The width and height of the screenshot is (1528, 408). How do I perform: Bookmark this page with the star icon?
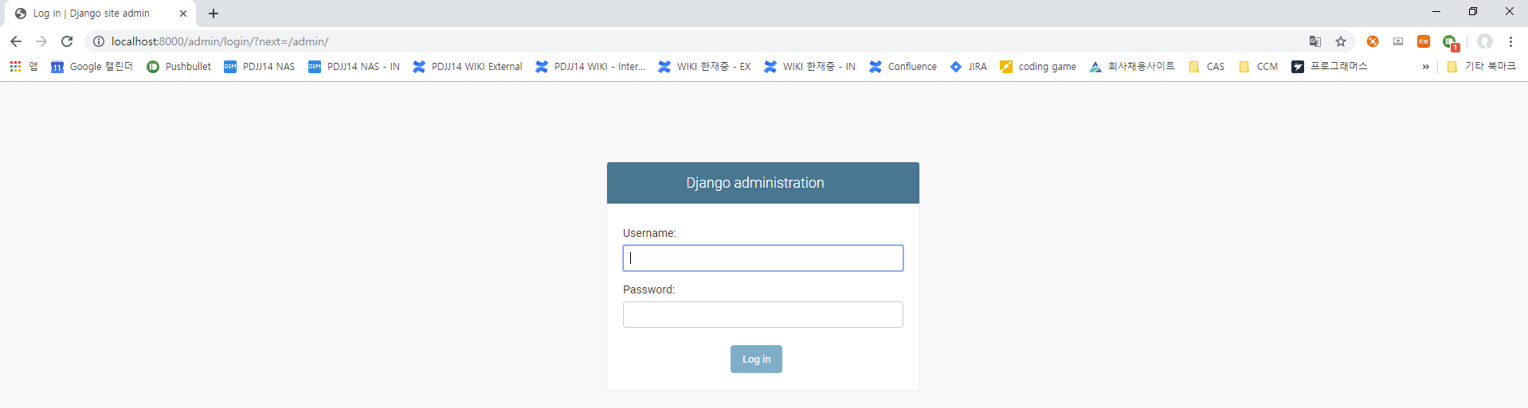1341,41
